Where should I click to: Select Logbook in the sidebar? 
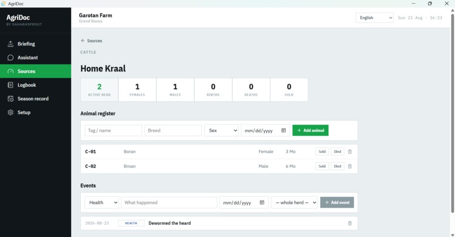click(x=36, y=85)
